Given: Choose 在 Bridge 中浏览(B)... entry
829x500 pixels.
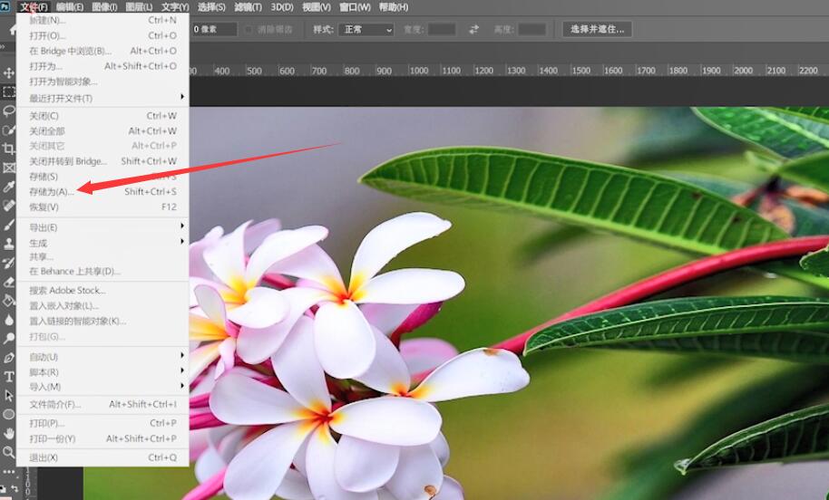Looking at the screenshot, I should (103, 51).
